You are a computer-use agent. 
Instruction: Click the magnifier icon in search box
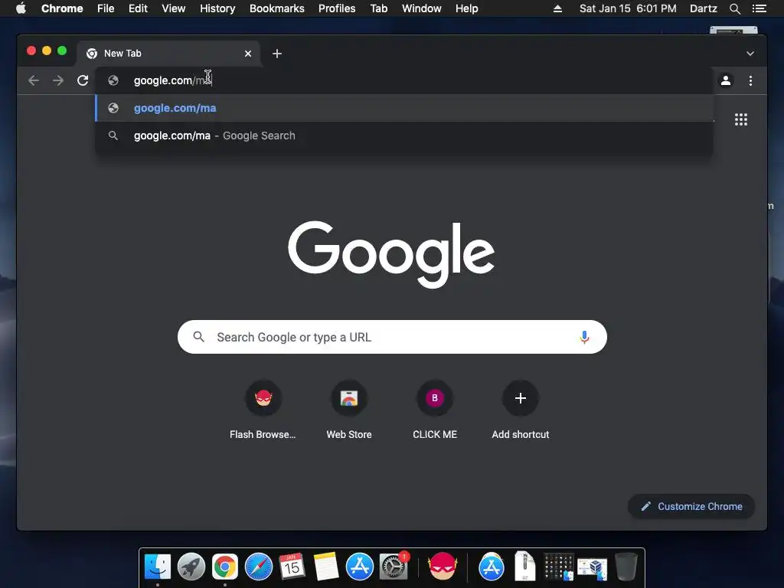point(198,337)
